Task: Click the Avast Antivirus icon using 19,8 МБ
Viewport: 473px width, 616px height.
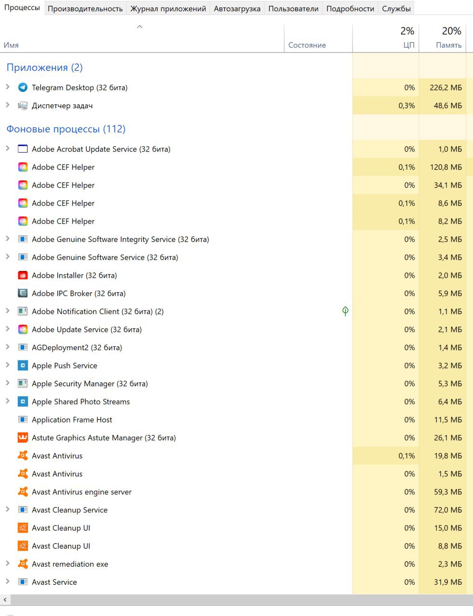Action: [x=23, y=456]
